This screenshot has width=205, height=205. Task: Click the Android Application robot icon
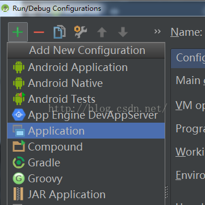[x=19, y=67]
